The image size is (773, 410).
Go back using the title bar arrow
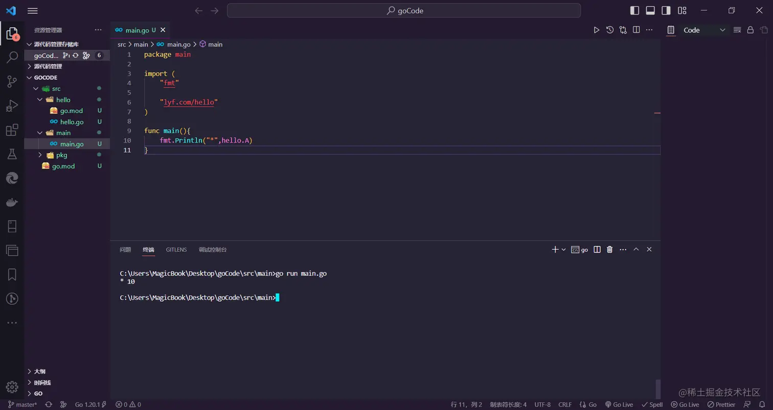pos(199,11)
